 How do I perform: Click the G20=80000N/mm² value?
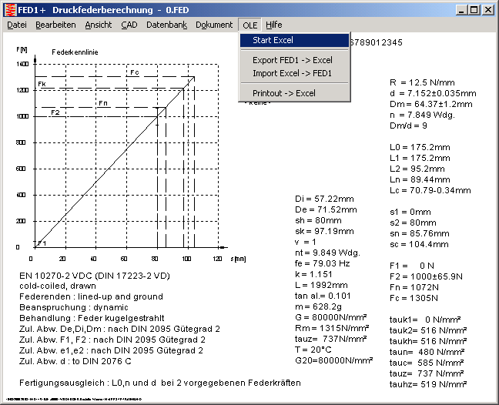tap(334, 360)
